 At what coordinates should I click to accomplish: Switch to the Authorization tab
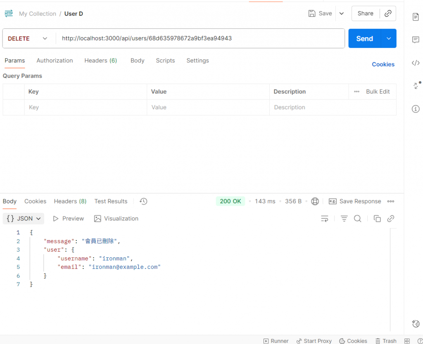point(55,61)
